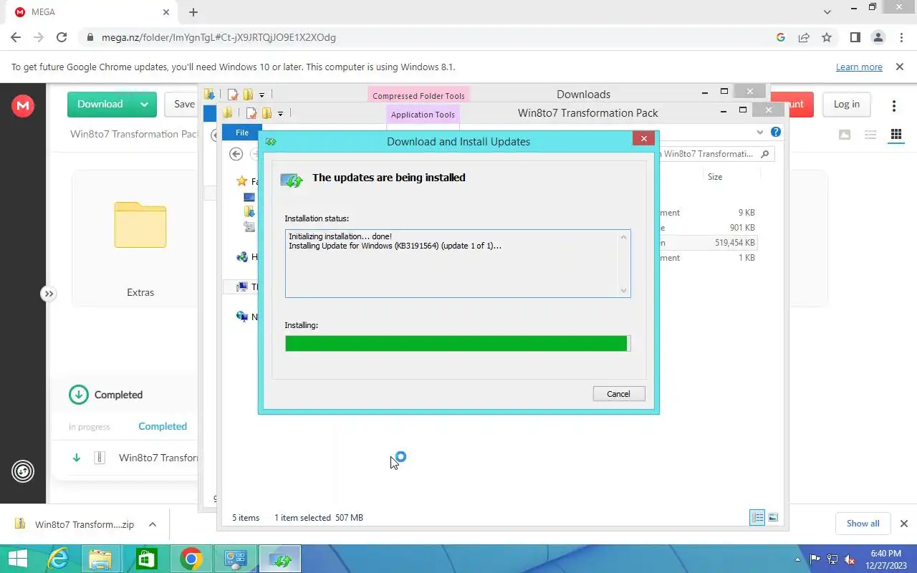
Task: Click the green installing progress bar
Action: [x=457, y=344]
